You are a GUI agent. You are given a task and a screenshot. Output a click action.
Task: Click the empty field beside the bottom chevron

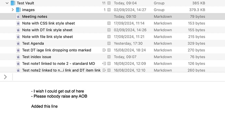click(x=117, y=77)
